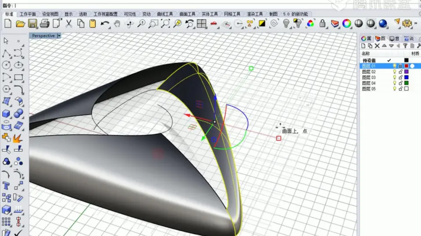Image resolution: width=421 pixels, height=236 pixels.
Task: Switch to the 渲染工具 toolbar tab
Action: click(255, 14)
